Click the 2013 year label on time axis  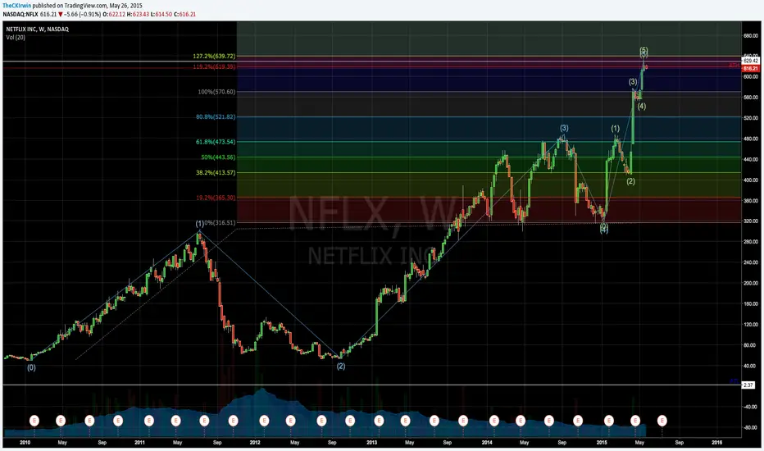click(x=372, y=443)
